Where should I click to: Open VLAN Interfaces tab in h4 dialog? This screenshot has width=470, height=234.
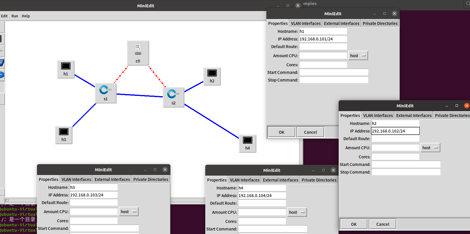tap(245, 180)
